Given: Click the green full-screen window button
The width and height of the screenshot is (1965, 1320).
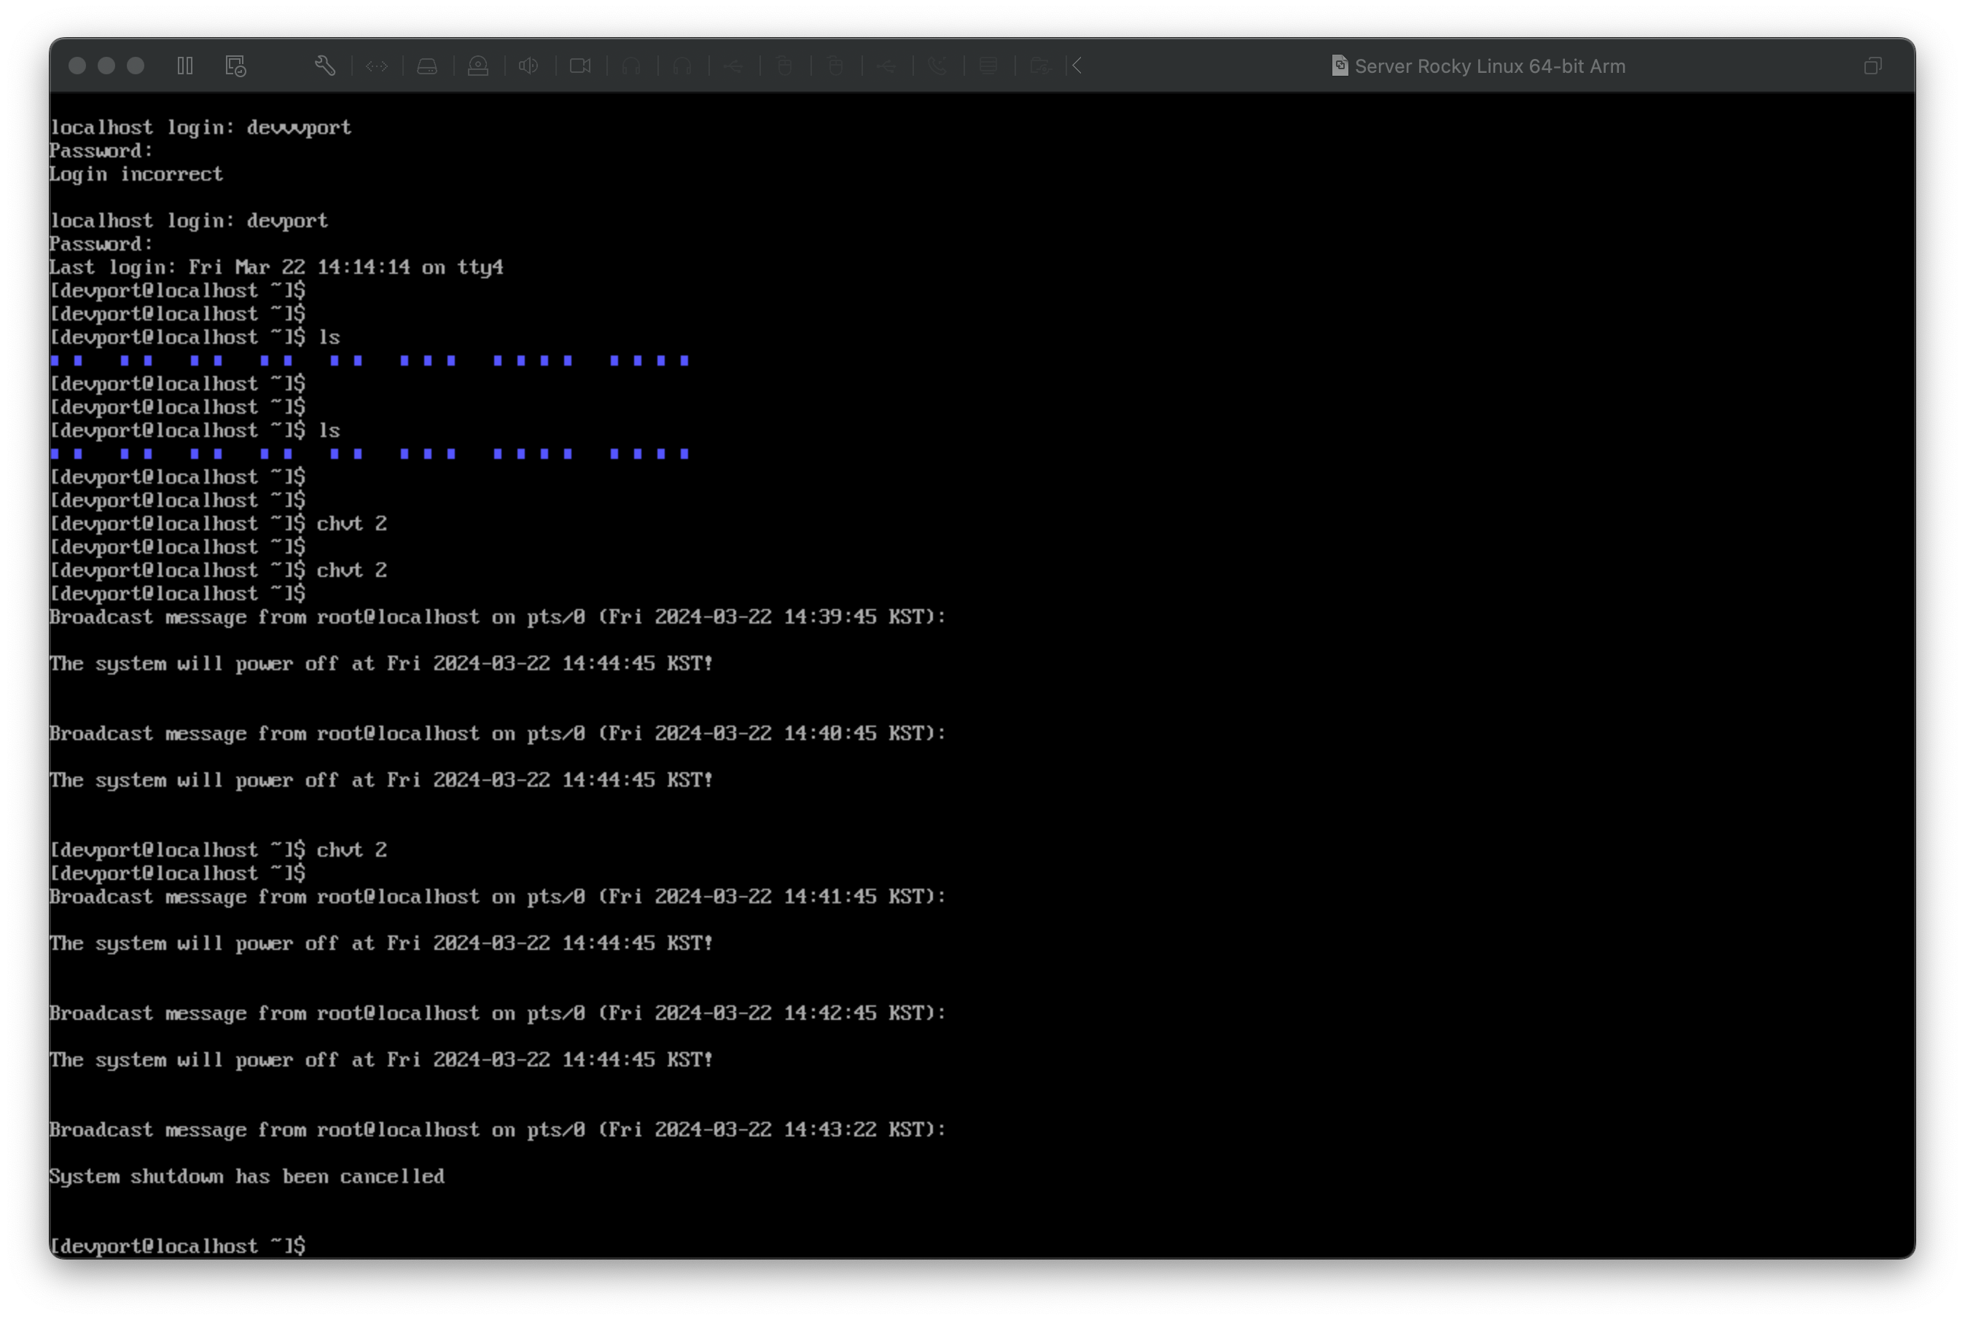Looking at the screenshot, I should click(x=136, y=66).
